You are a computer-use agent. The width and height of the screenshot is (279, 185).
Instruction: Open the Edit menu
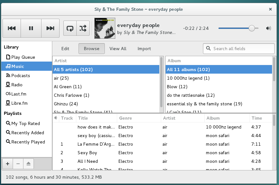[65, 49]
